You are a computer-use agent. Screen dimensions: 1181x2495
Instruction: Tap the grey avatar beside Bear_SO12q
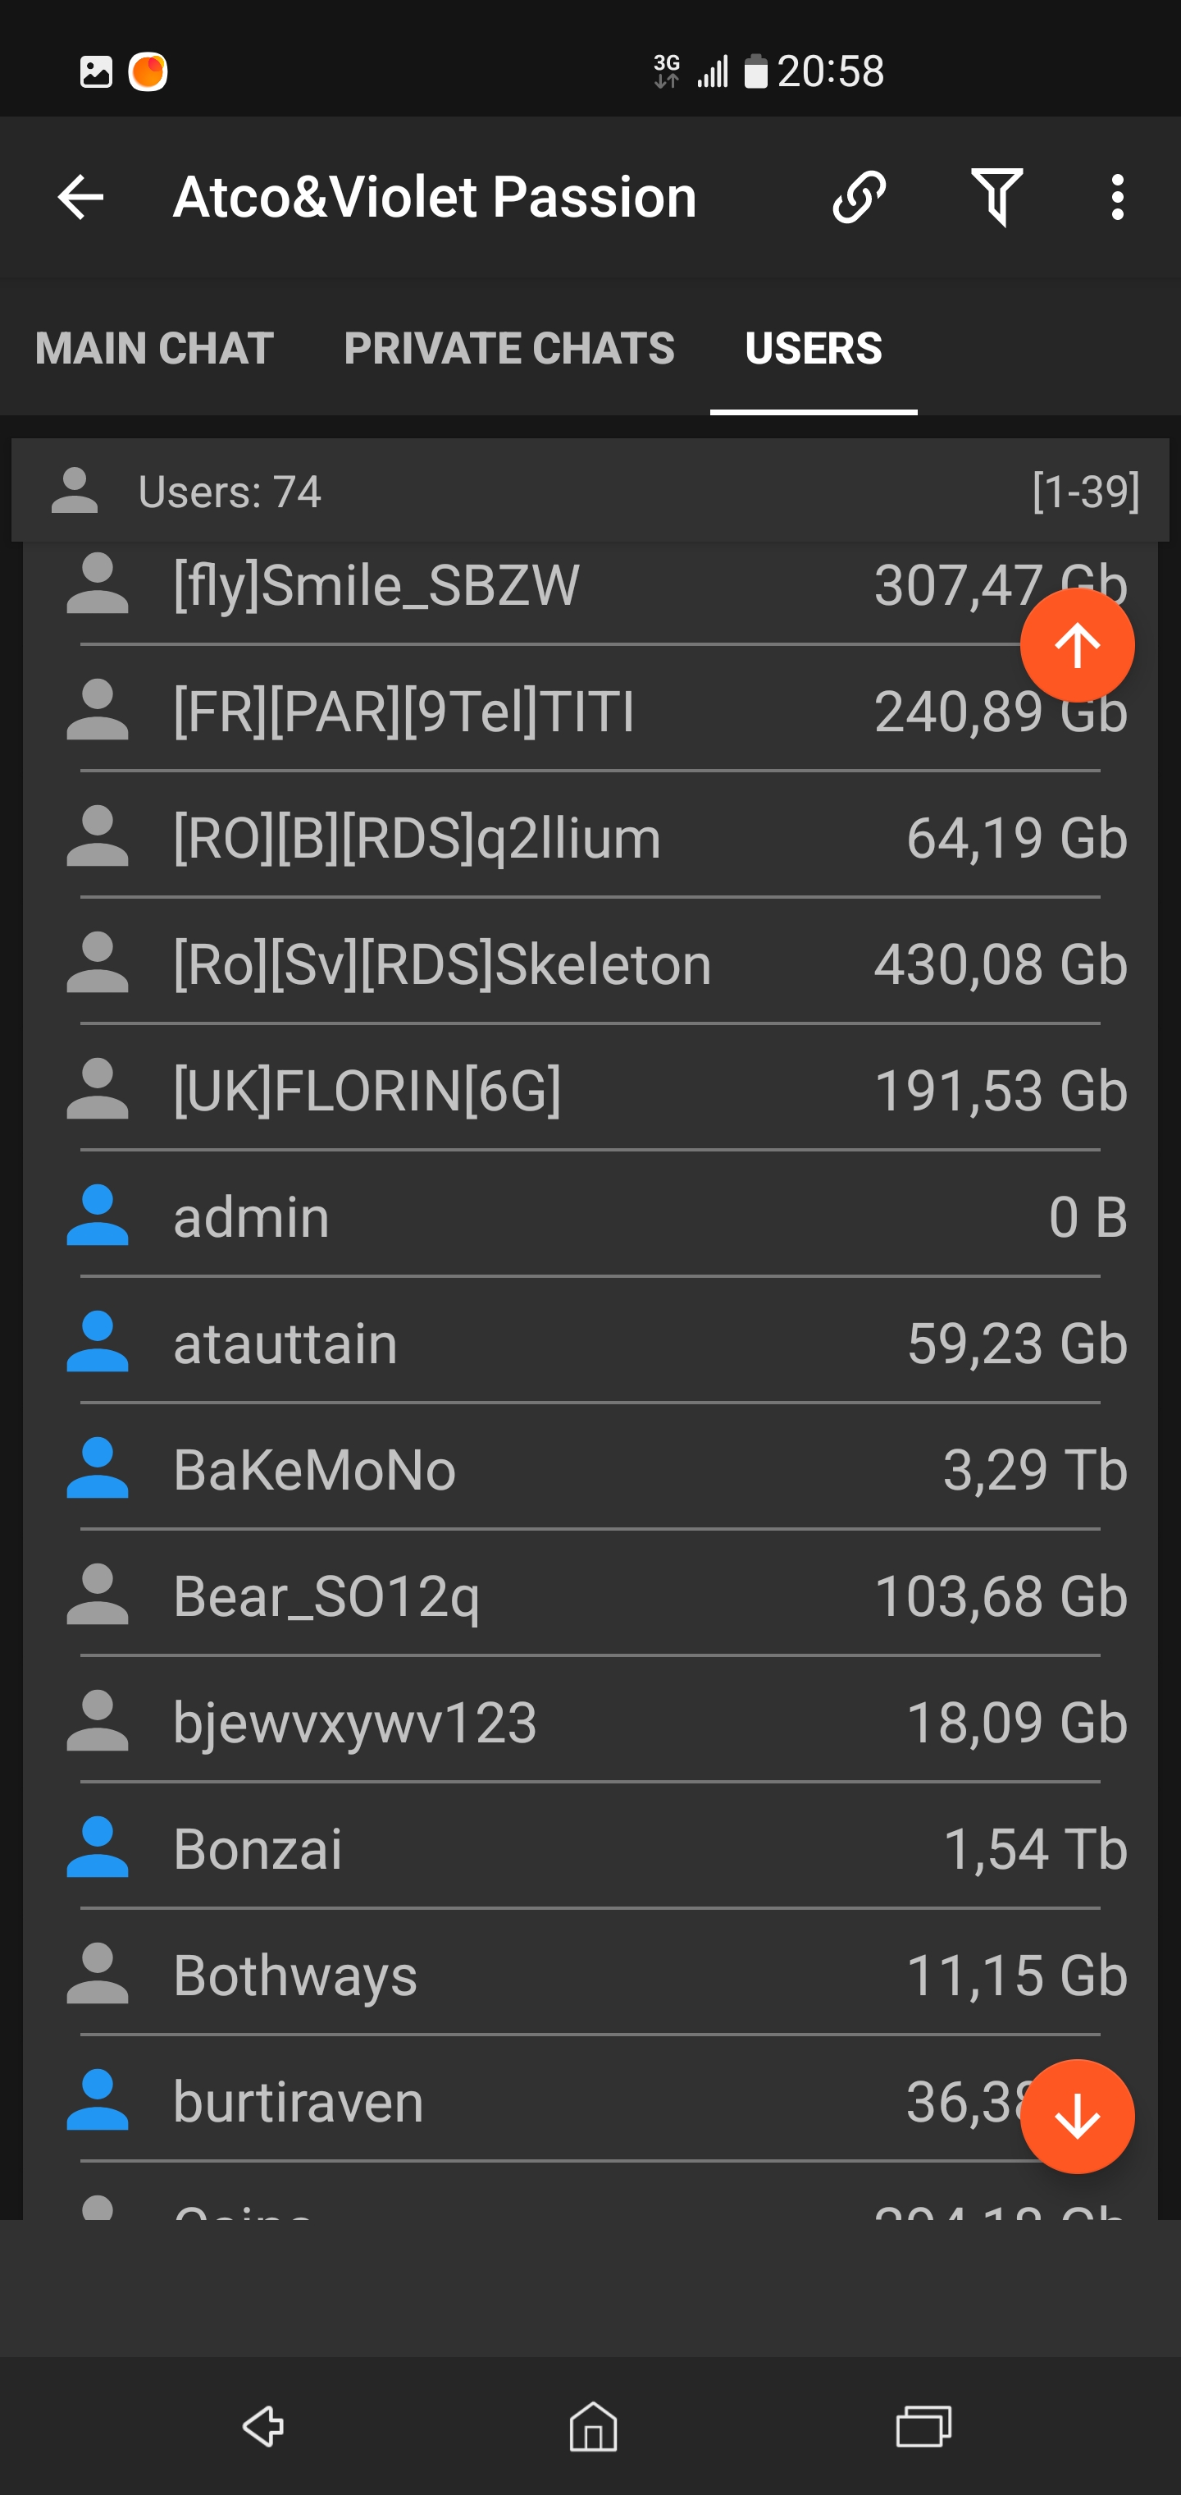pos(97,1595)
